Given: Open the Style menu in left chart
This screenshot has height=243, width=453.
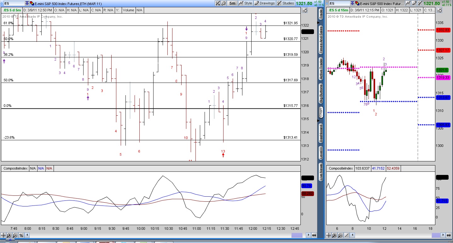Looking at the screenshot, I should click(x=246, y=3).
